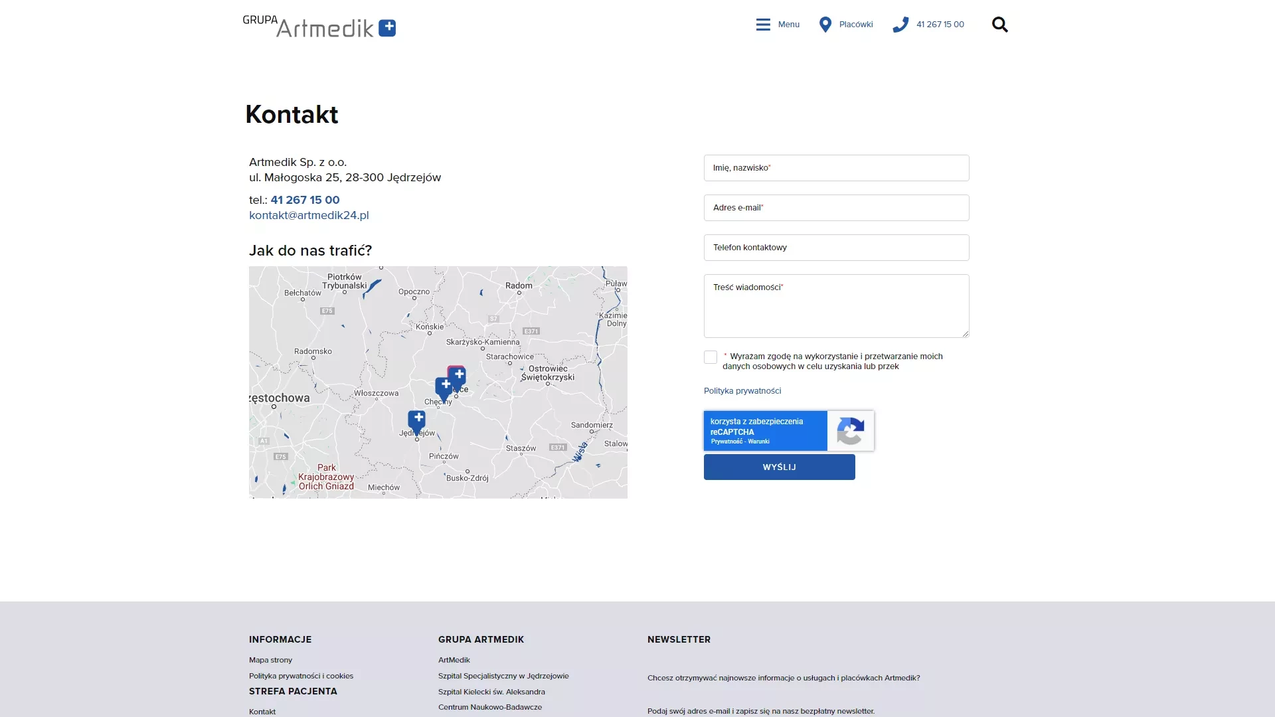Click the Kontakt page heading

click(x=292, y=114)
